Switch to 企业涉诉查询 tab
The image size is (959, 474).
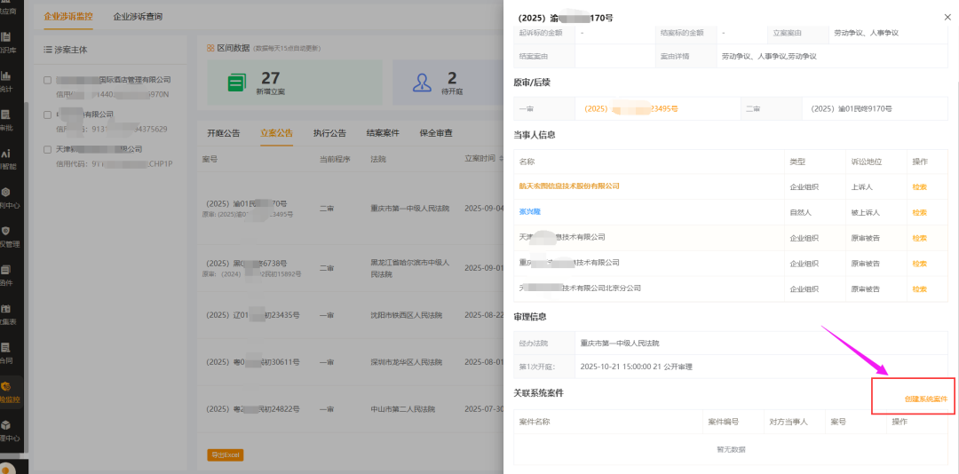(x=138, y=17)
